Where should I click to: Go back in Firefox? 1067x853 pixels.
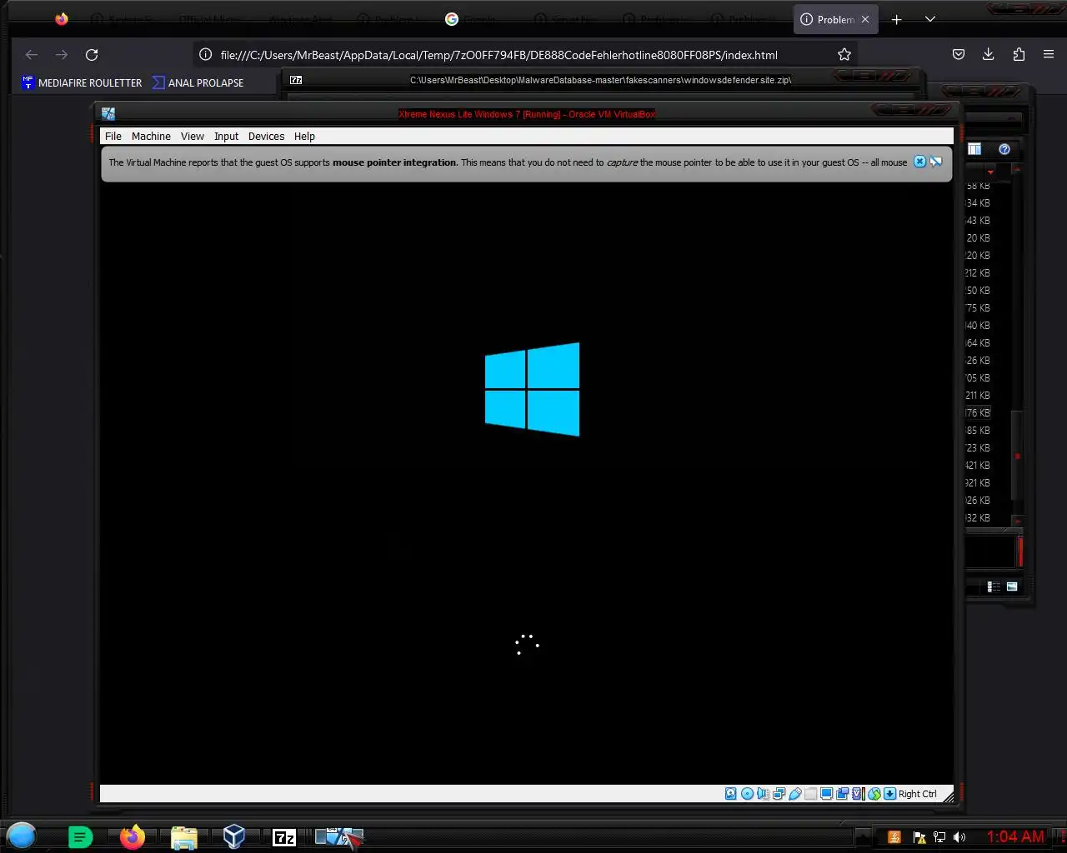click(32, 54)
